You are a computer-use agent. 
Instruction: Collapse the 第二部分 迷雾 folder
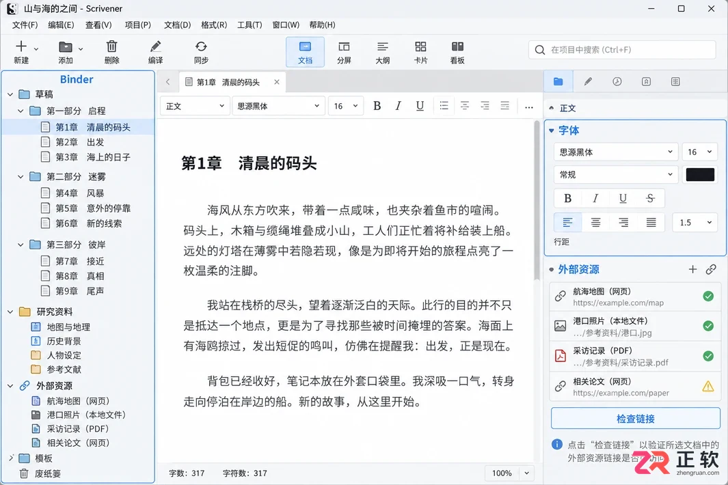[21, 177]
